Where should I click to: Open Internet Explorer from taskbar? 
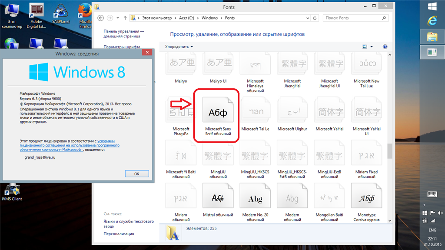(432, 21)
